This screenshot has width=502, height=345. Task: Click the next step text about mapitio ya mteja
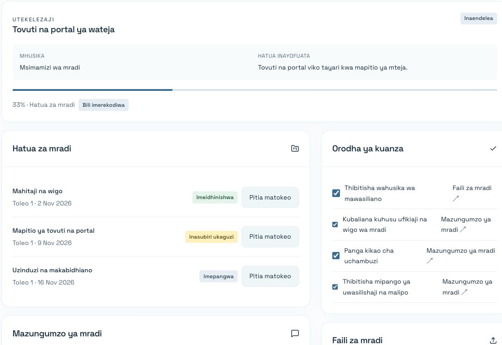(333, 67)
